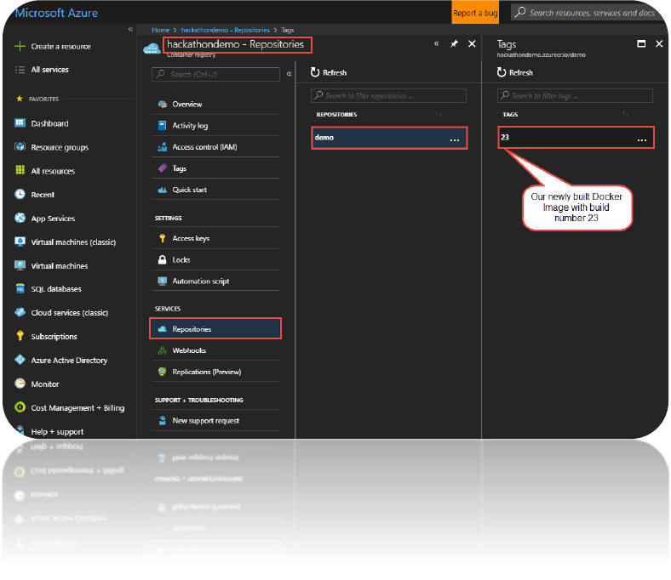Open the Recent clock icon
The width and height of the screenshot is (671, 580).
tap(20, 194)
